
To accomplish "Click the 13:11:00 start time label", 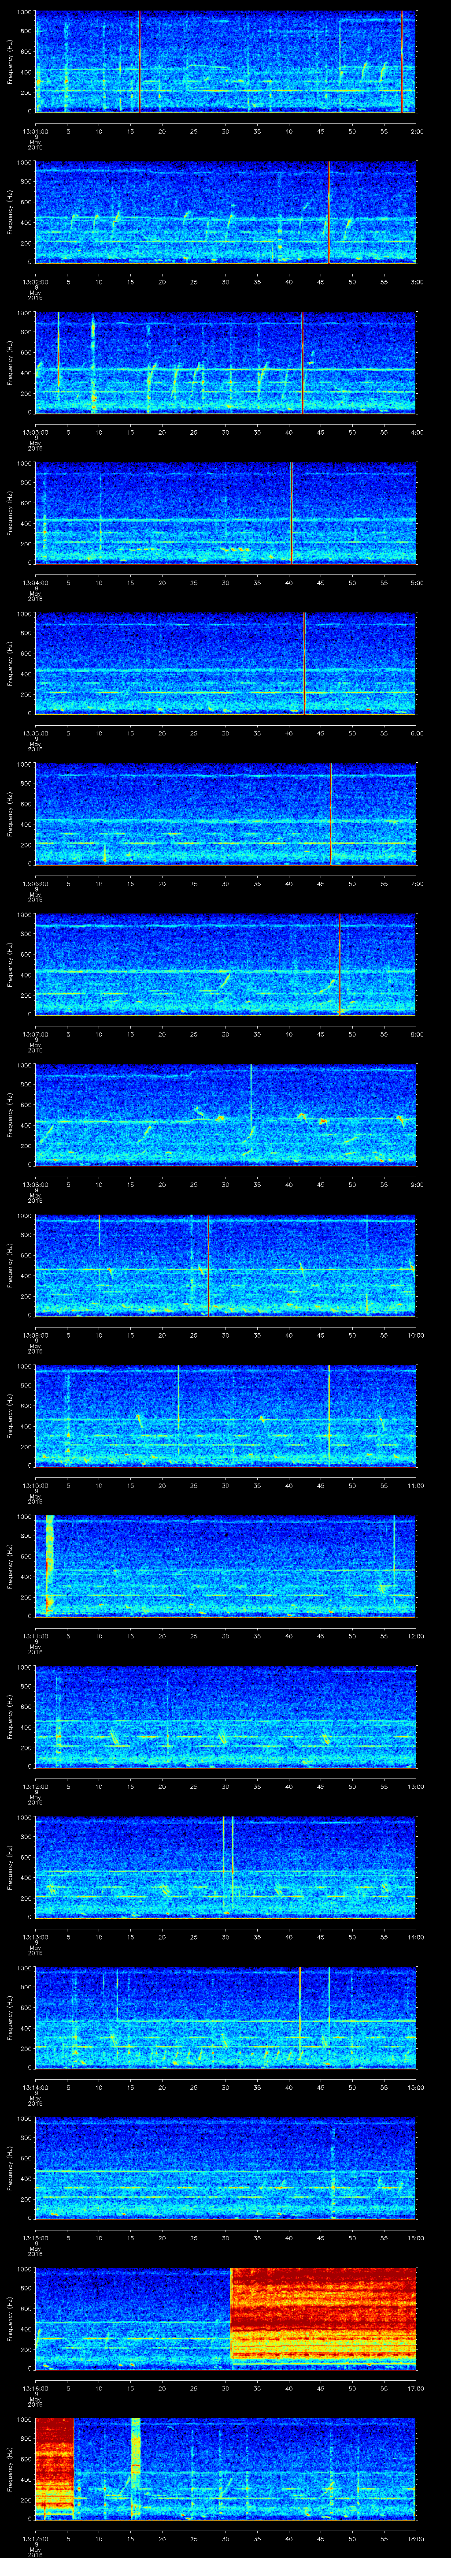I will [x=35, y=1636].
